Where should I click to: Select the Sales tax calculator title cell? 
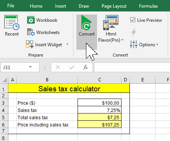(69, 88)
